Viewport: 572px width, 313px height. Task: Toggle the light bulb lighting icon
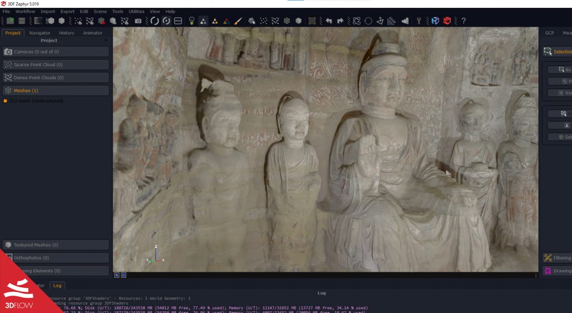[x=192, y=21]
